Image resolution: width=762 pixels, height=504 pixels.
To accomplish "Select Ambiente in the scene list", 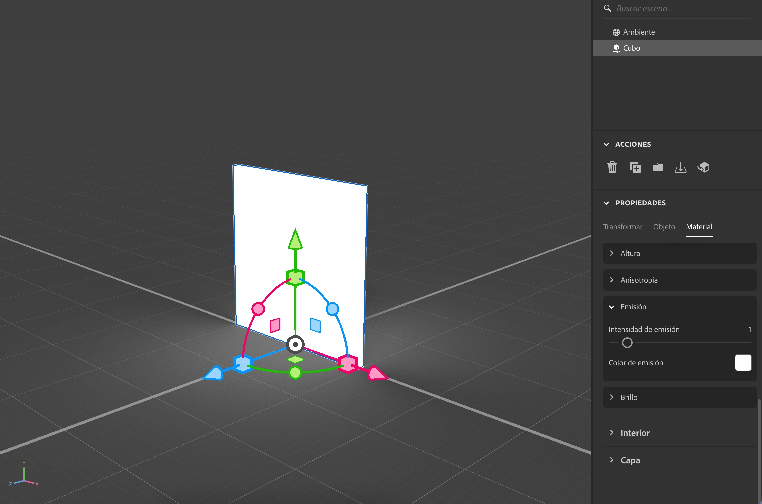I will point(639,32).
